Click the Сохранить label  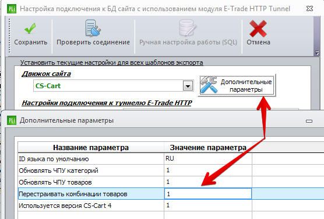pyautogui.click(x=30, y=42)
